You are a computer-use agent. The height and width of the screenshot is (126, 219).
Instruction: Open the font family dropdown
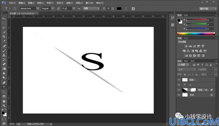[38, 8]
